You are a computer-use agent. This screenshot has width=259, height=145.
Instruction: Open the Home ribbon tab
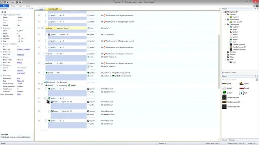(x=13, y=6)
